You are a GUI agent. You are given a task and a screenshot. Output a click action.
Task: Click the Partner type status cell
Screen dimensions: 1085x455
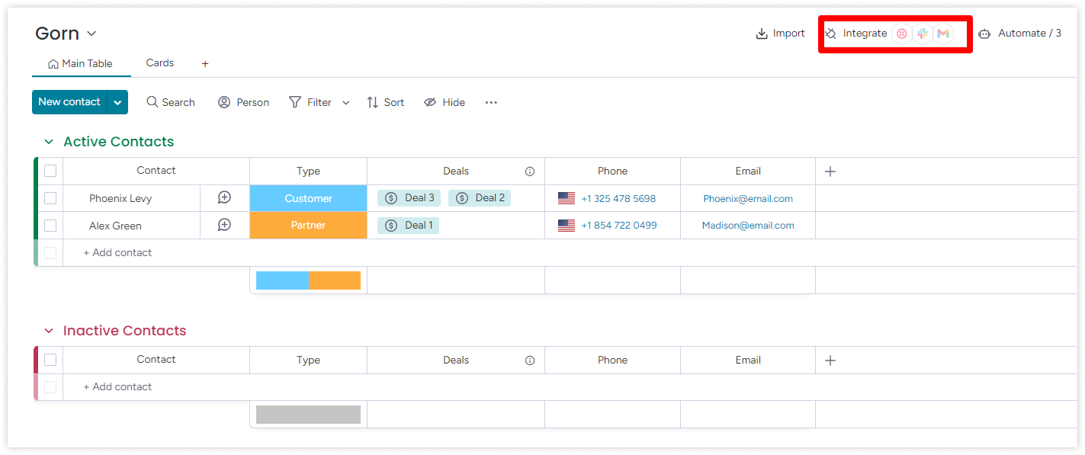pos(308,226)
